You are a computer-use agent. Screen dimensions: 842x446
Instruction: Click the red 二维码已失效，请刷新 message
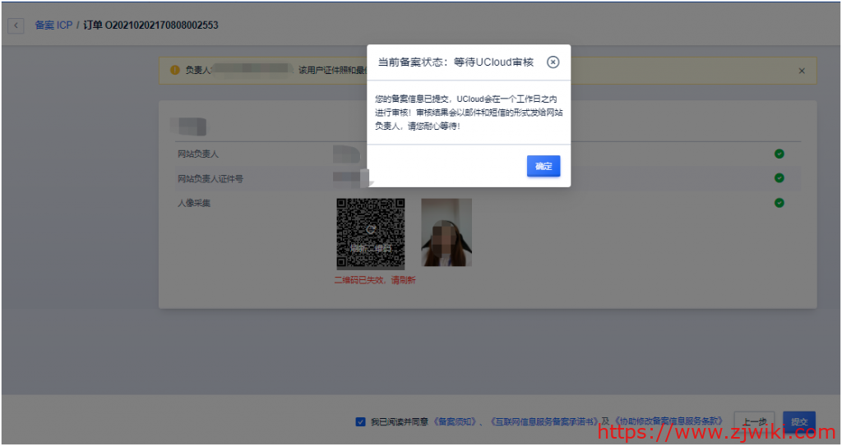pos(374,280)
